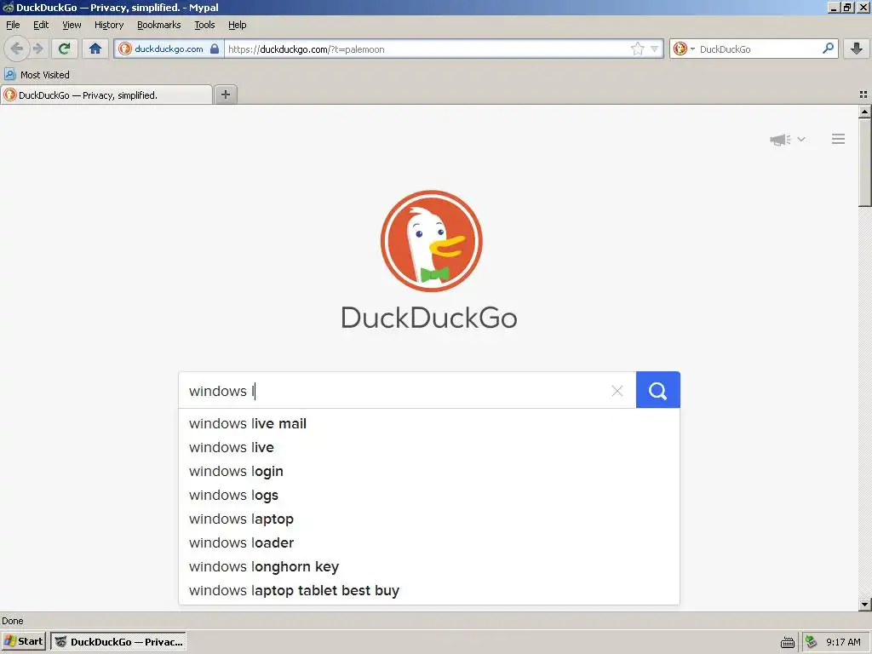Image resolution: width=872 pixels, height=654 pixels.
Task: Open the History menu
Action: (109, 25)
